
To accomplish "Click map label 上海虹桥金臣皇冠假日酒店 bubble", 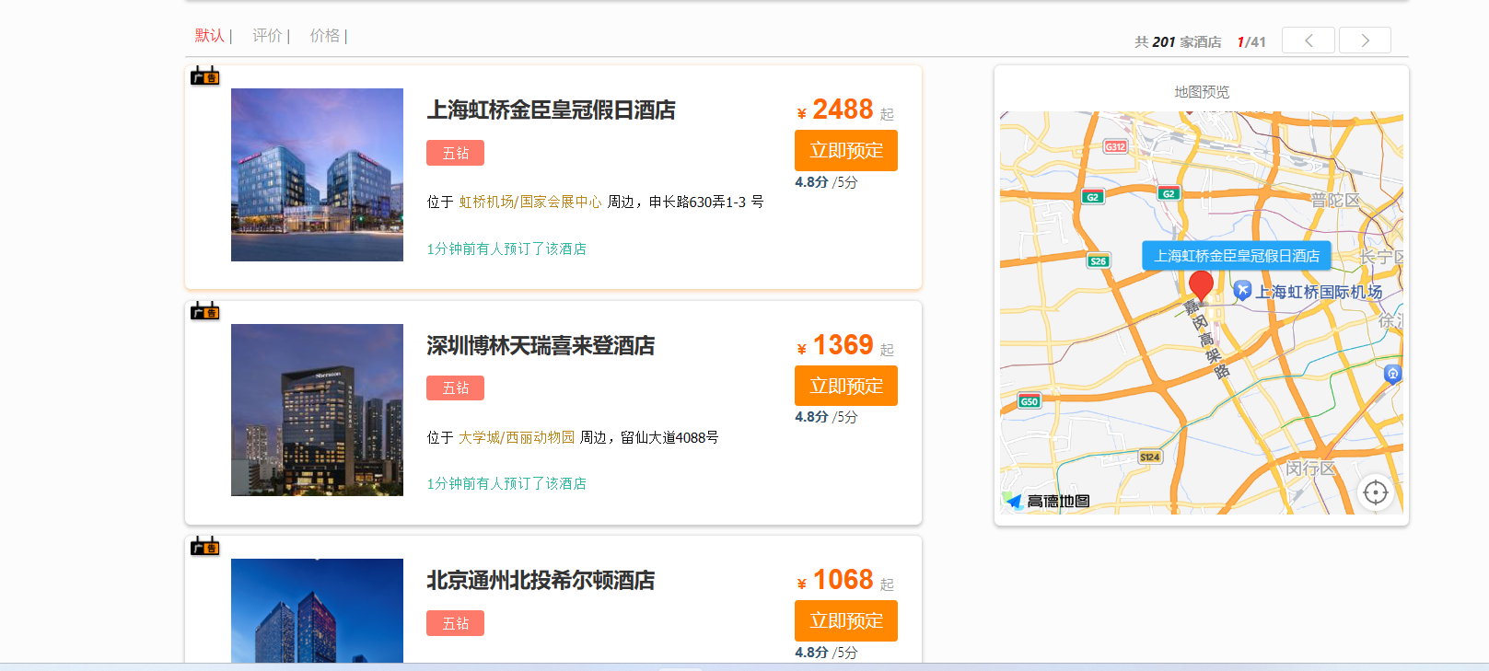I will 1237,256.
